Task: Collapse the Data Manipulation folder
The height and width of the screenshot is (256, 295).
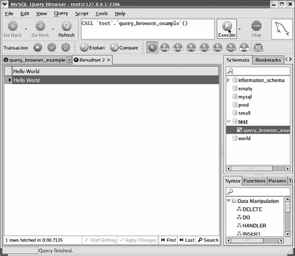Action: pos(228,201)
